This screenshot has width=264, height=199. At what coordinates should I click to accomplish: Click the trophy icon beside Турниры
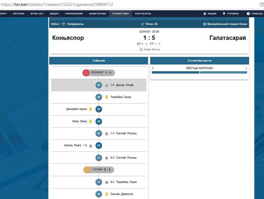tap(224, 14)
